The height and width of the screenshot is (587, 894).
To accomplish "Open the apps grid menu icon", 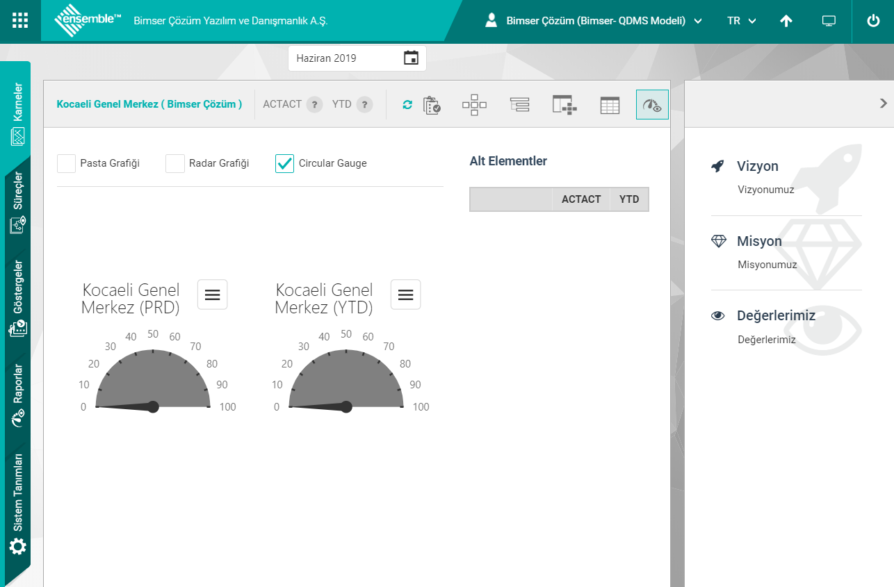I will point(20,20).
